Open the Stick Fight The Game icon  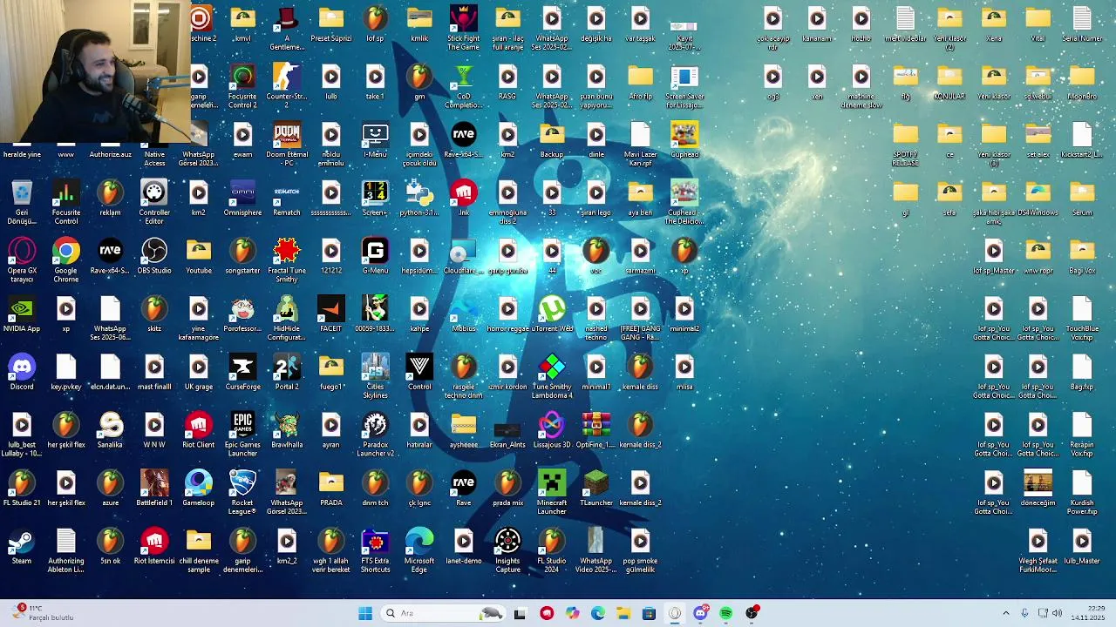pyautogui.click(x=463, y=29)
